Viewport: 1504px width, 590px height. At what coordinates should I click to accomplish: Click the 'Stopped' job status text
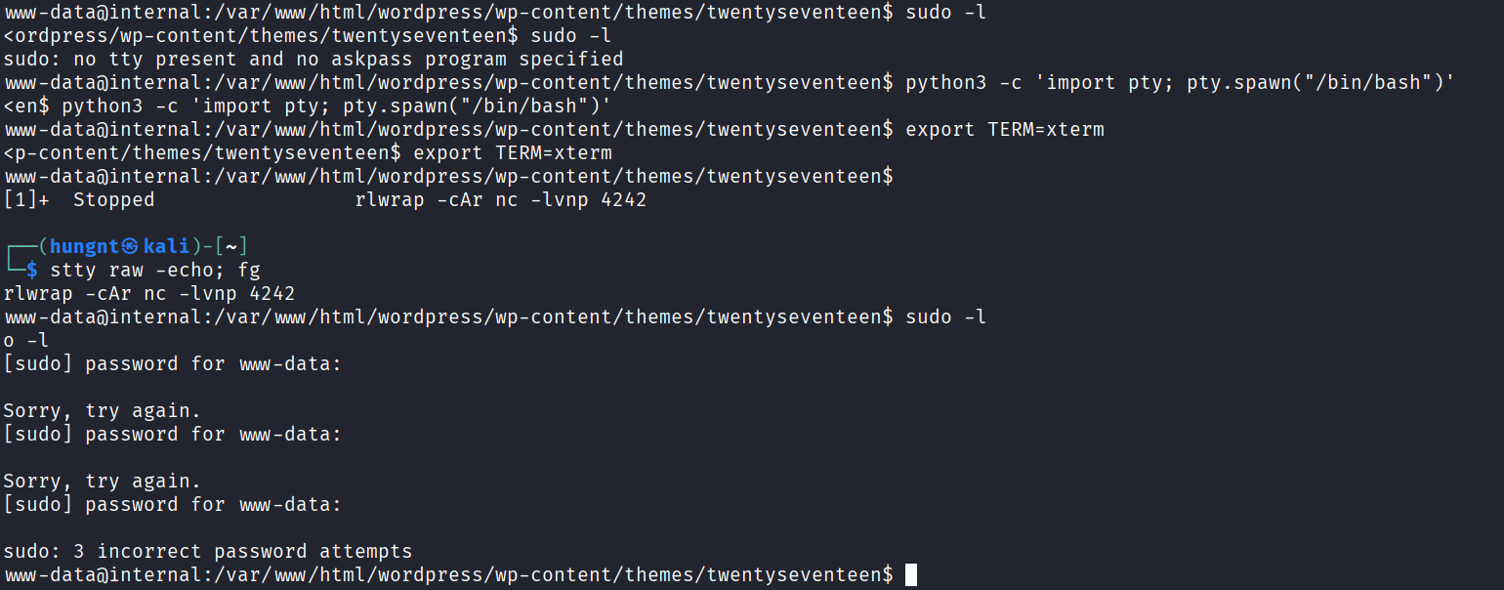point(113,199)
